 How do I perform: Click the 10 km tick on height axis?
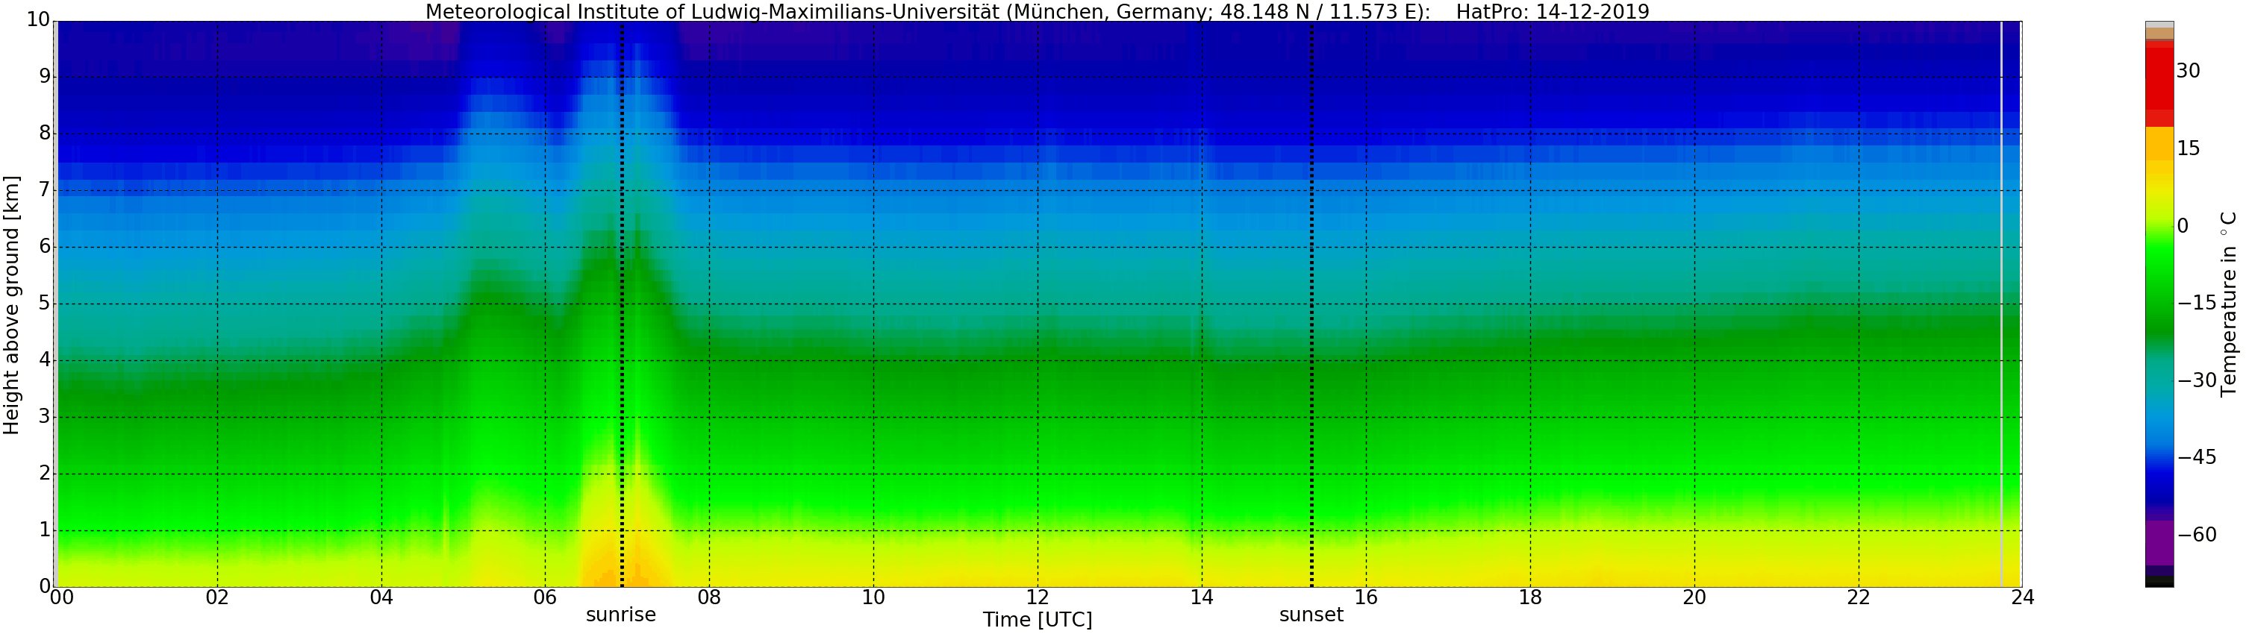tap(38, 20)
